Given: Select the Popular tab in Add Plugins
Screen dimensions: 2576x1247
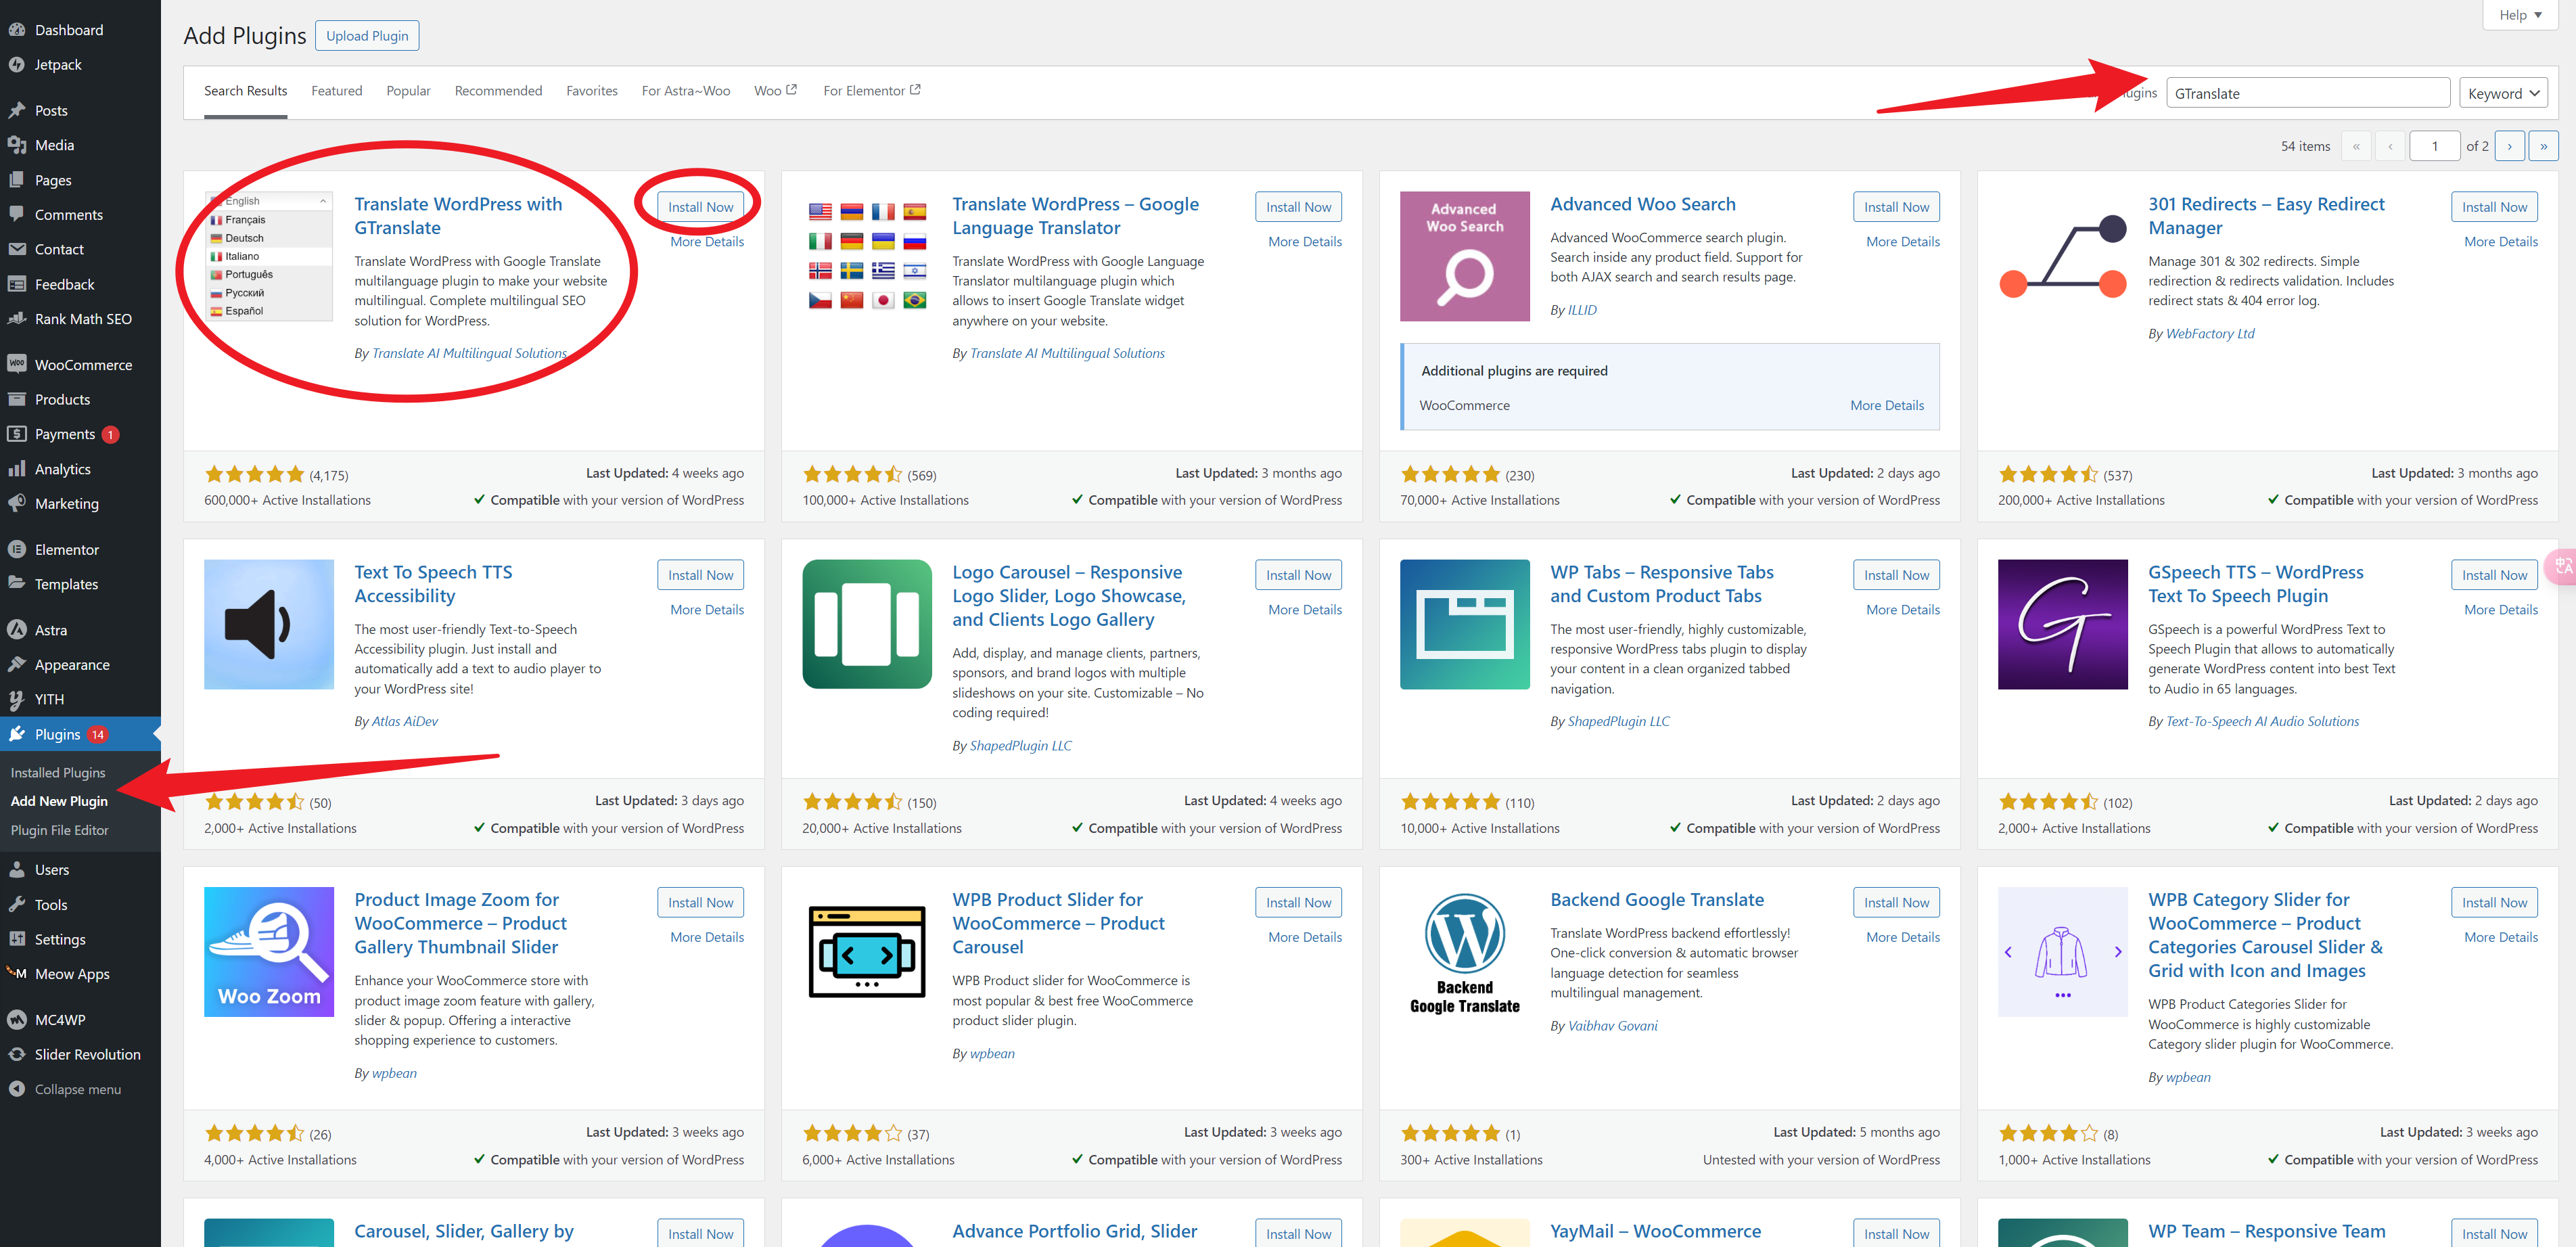Looking at the screenshot, I should click(406, 91).
